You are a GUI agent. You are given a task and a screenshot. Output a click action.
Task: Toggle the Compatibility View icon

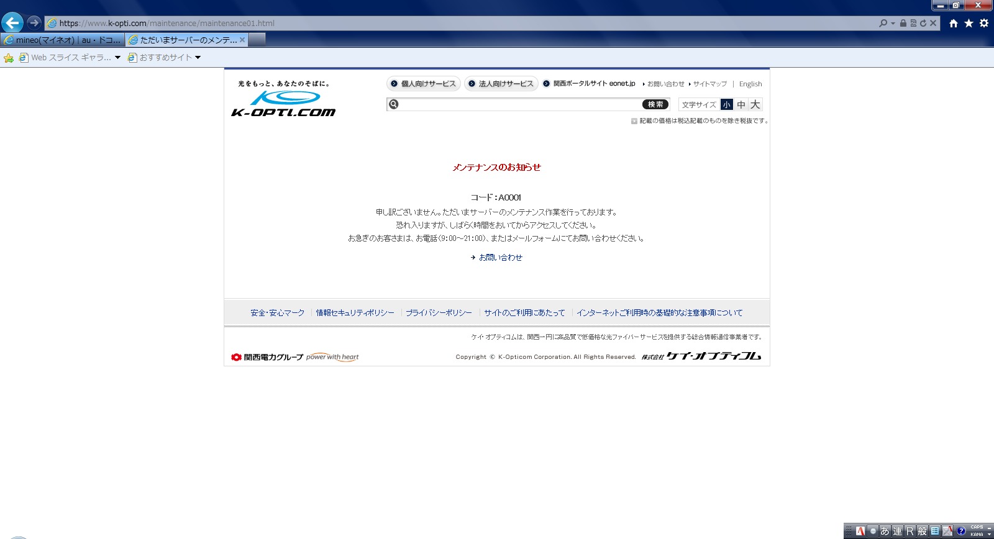coord(913,23)
